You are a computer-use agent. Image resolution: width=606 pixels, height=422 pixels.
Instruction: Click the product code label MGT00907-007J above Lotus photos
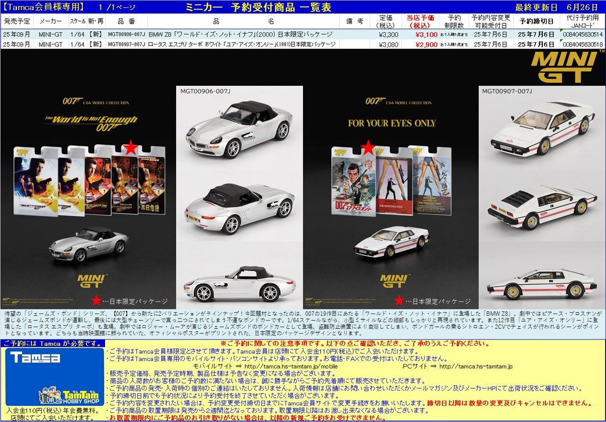507,91
